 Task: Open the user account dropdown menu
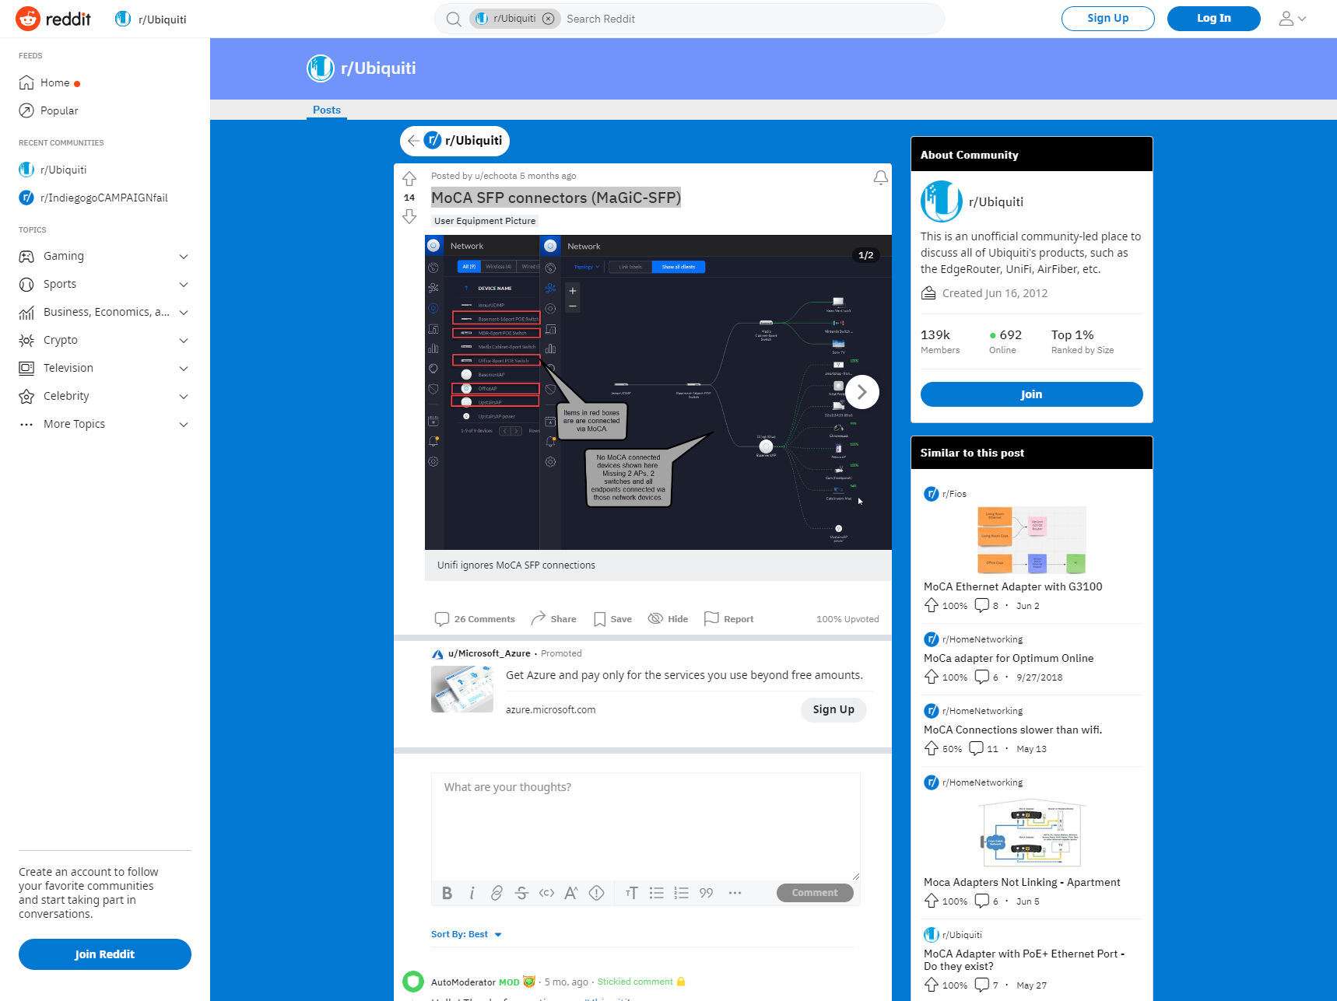(1292, 19)
